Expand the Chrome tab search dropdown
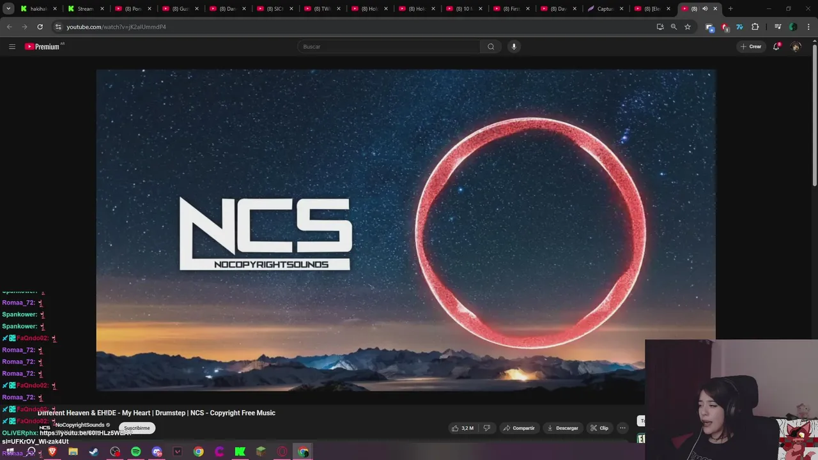Image resolution: width=818 pixels, height=460 pixels. coord(8,9)
